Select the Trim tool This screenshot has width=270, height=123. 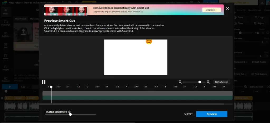click(x=239, y=18)
